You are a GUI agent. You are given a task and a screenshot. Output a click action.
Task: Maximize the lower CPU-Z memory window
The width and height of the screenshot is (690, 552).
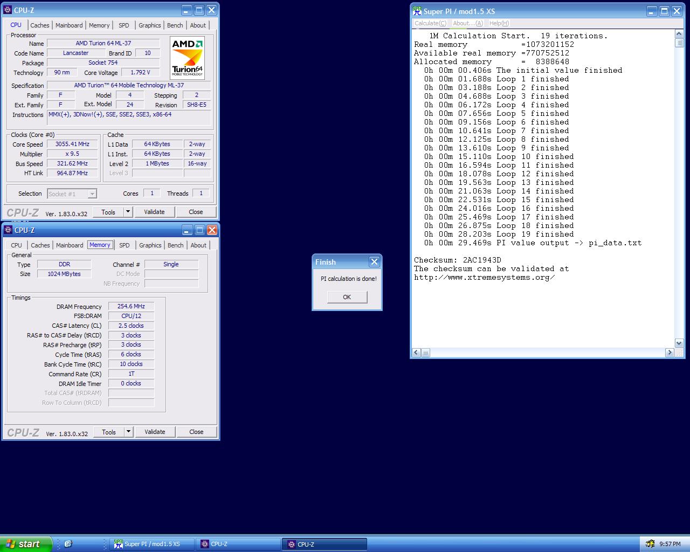(x=199, y=230)
